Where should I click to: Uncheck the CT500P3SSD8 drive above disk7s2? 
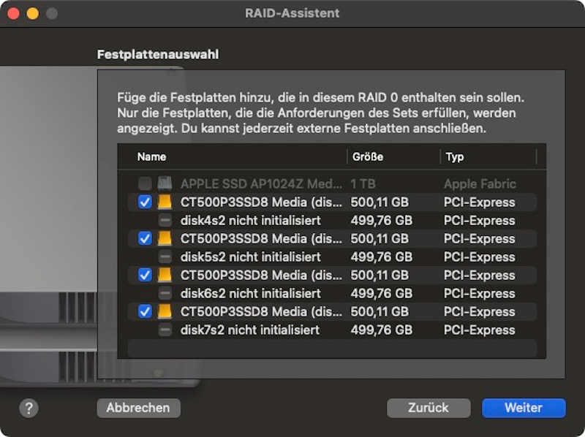coord(145,312)
